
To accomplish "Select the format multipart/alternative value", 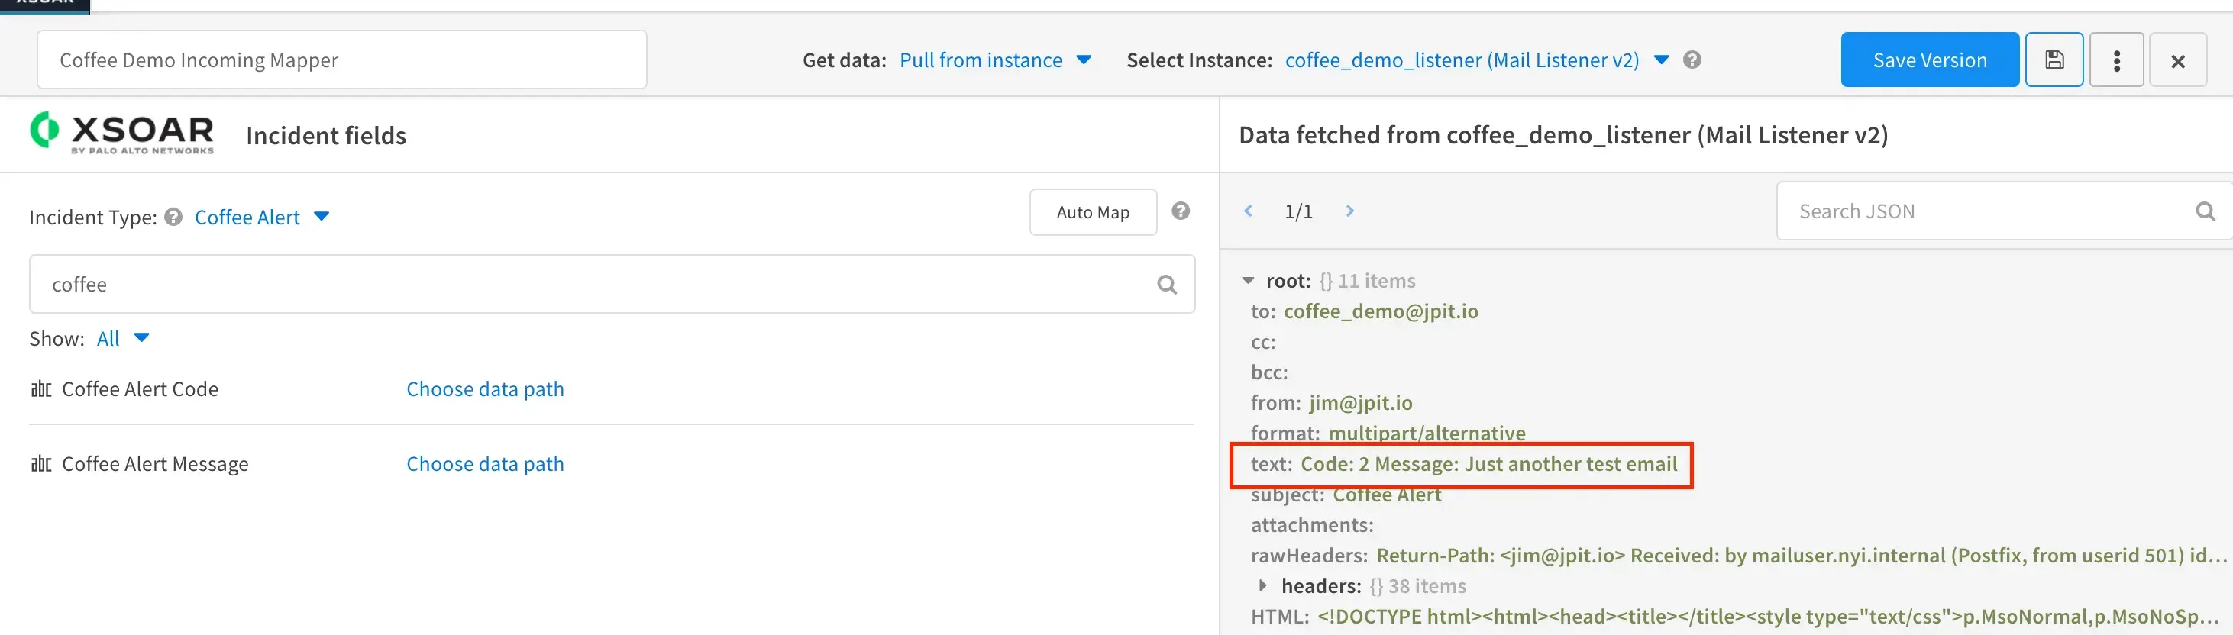I will (x=1427, y=434).
